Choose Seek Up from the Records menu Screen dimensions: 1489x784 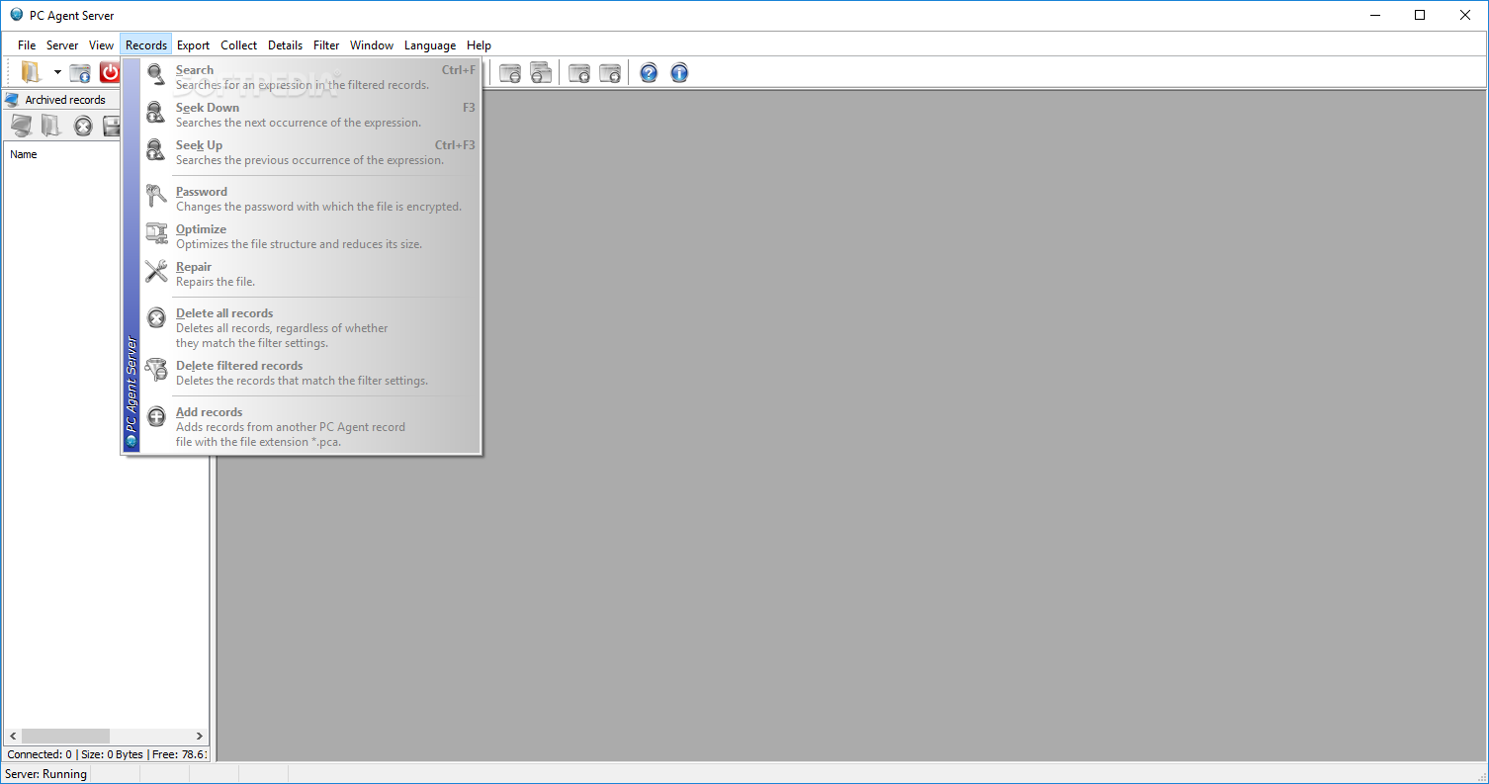pyautogui.click(x=310, y=152)
